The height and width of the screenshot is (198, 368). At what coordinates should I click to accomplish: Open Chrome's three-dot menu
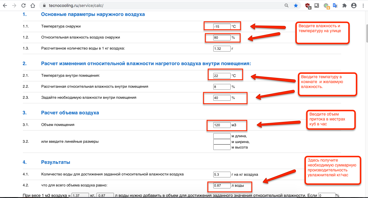[363, 5]
